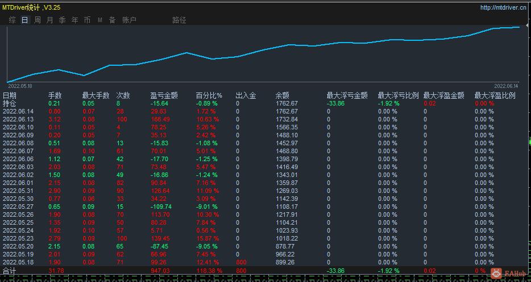Click the -87.45 loss value

click(x=160, y=246)
